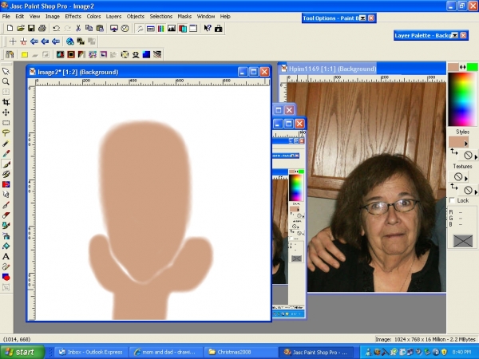
Task: Paste with the clipboard icon
Action: click(x=100, y=29)
